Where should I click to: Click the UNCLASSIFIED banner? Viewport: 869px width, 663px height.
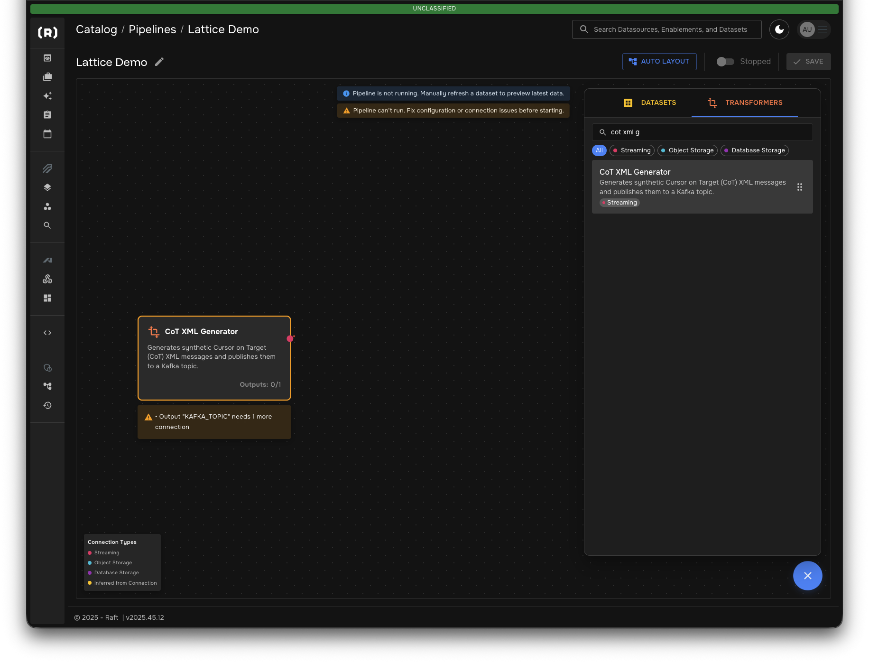(x=434, y=9)
